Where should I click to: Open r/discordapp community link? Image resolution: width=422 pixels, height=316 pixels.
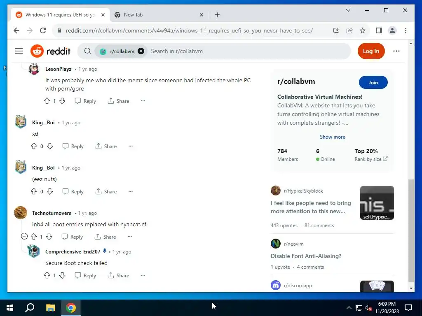tap(298, 286)
